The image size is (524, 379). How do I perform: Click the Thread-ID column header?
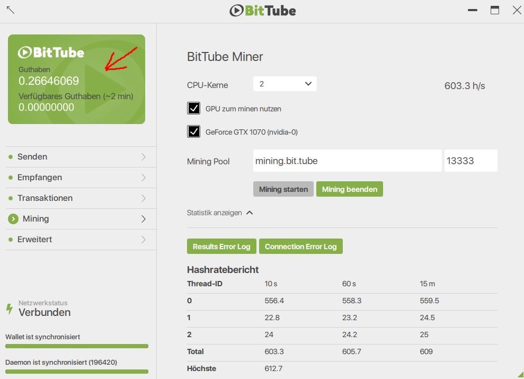click(x=205, y=284)
